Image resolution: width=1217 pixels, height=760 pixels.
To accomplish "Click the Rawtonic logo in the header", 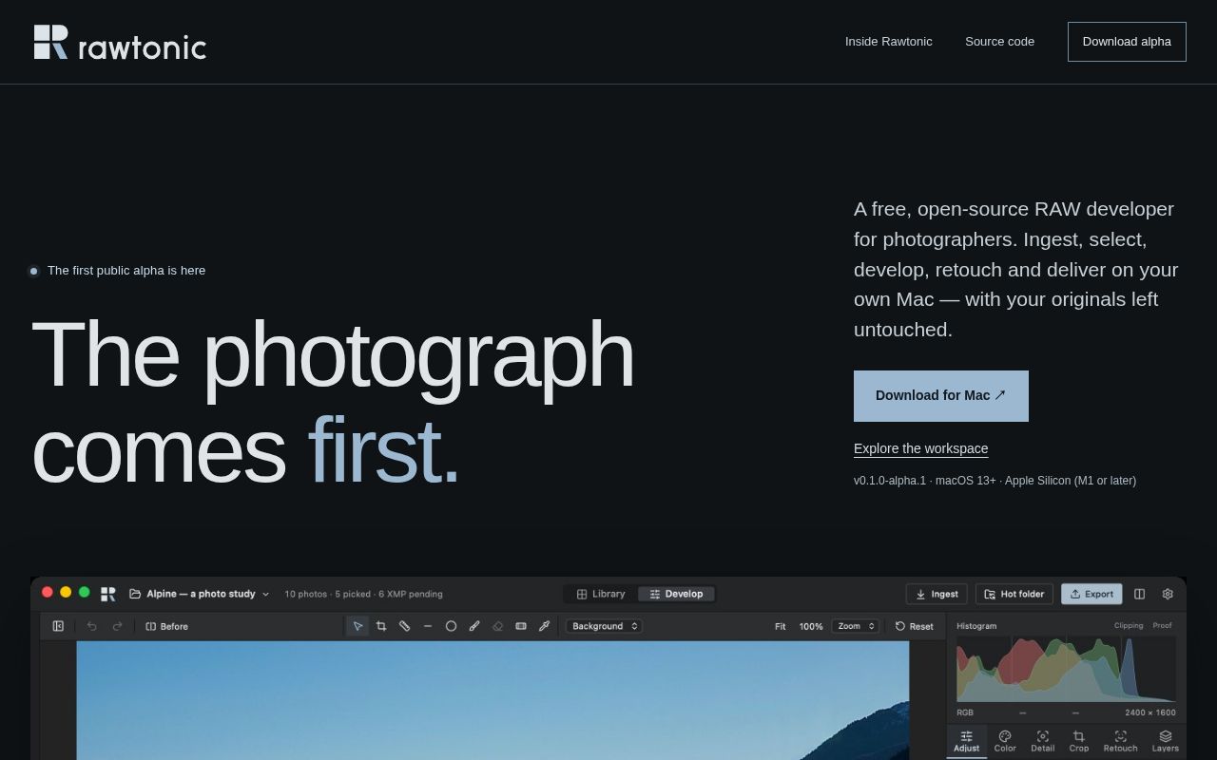I will tap(120, 42).
